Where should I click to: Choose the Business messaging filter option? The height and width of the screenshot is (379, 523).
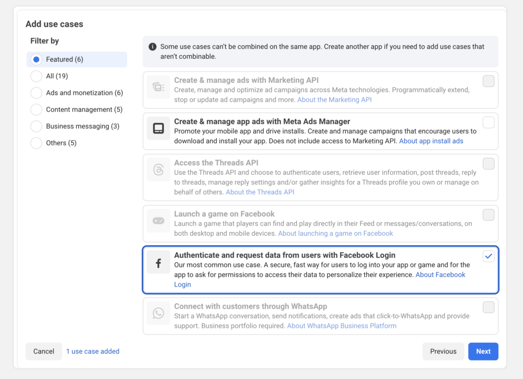click(36, 126)
